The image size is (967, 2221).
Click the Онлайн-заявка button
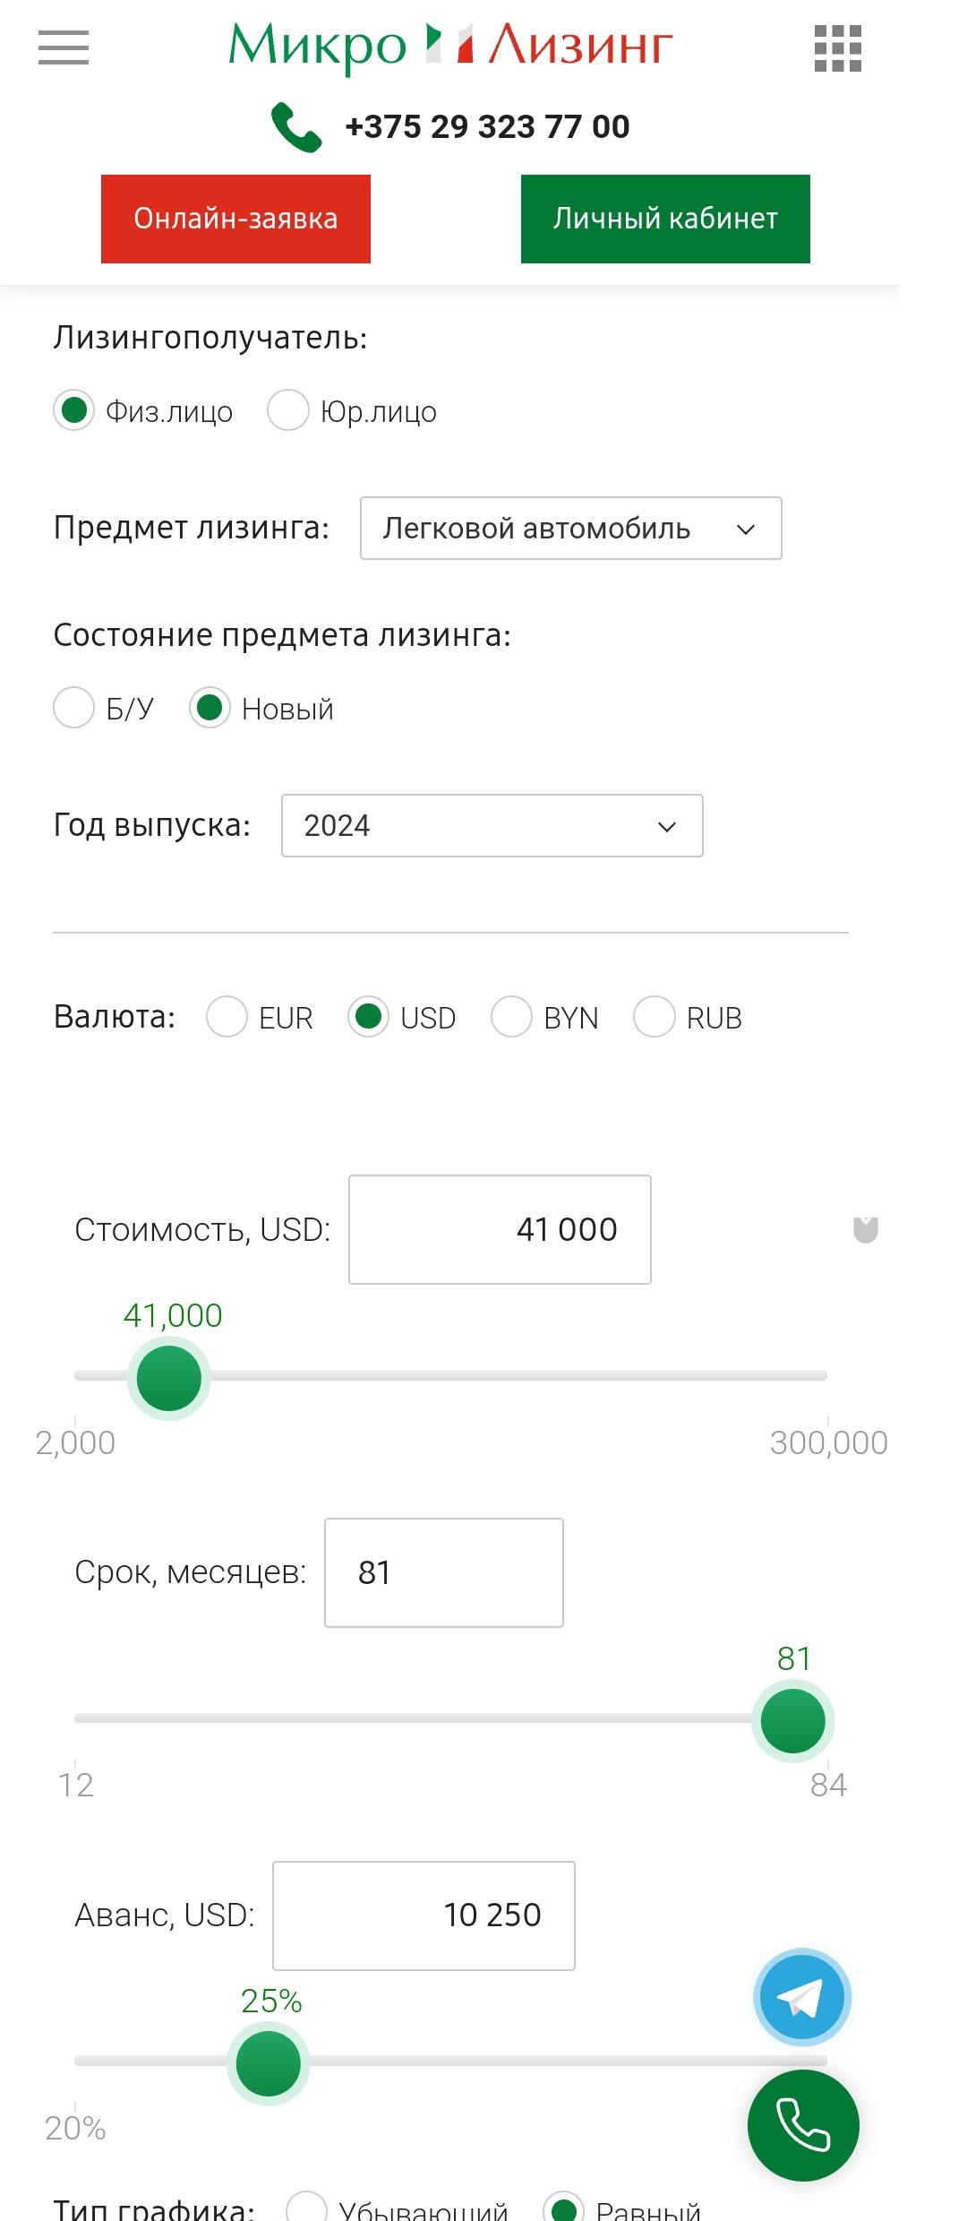pos(235,219)
